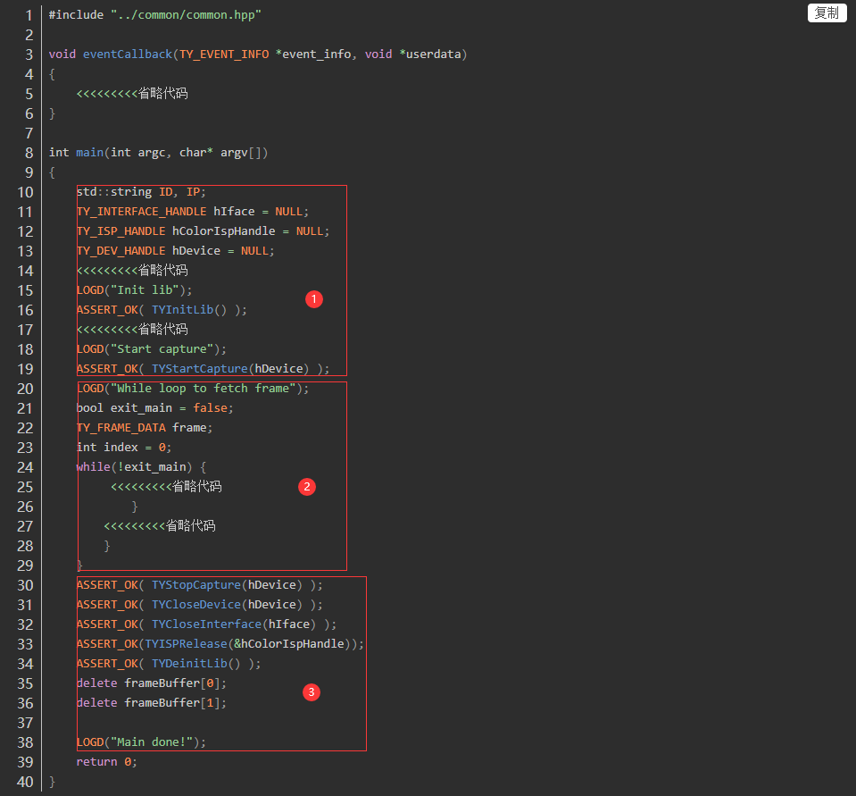Click TY_INTERFACE_HANDLE hIface line
This screenshot has width=856, height=796.
point(193,212)
